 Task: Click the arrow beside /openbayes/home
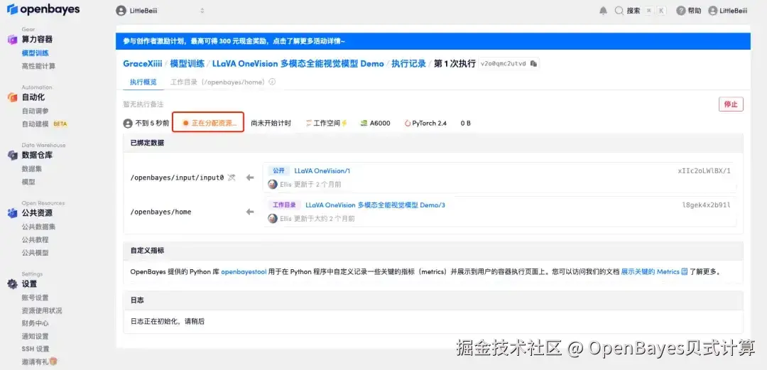click(x=250, y=212)
